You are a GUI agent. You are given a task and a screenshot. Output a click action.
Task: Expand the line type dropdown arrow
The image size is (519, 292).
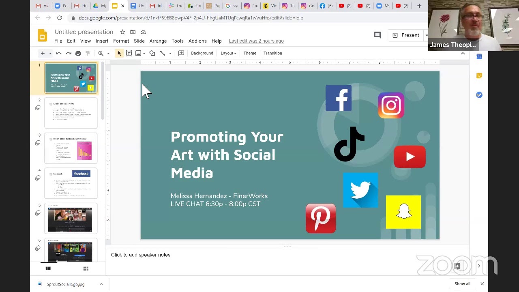[170, 53]
